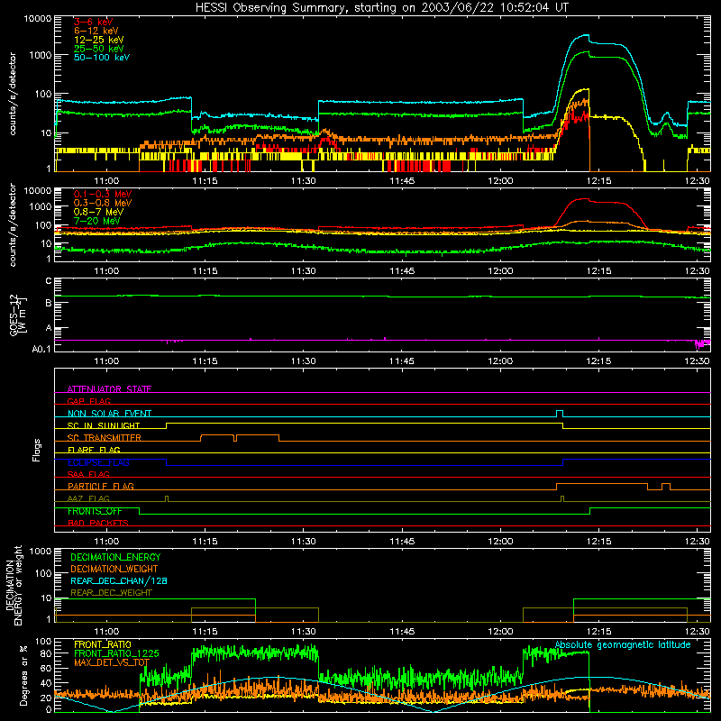Screen dimensions: 721x721
Task: Click the 0.1-0.3 MeV legend entry
Action: pos(103,194)
